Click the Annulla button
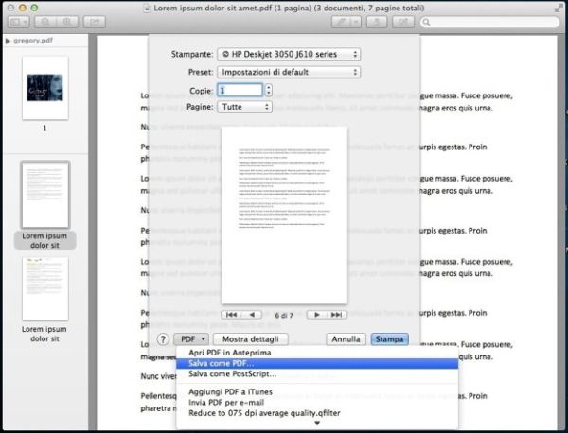Screen dimensions: 568x433 click(346, 338)
